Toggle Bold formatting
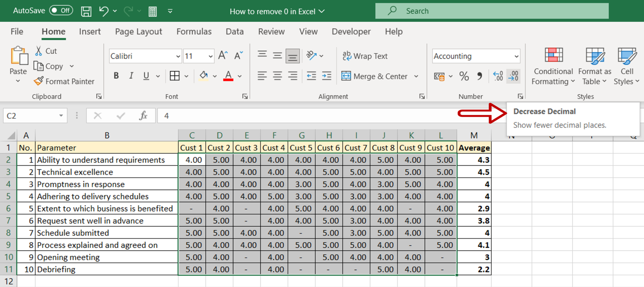The image size is (644, 287). point(116,76)
